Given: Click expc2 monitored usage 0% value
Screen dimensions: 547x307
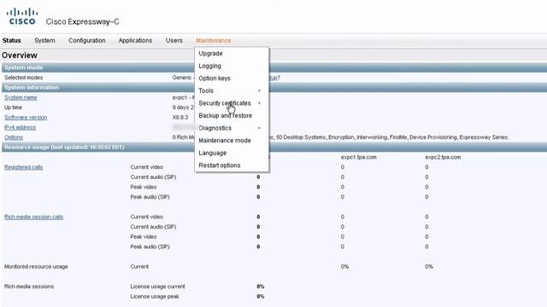Looking at the screenshot, I should tap(429, 267).
